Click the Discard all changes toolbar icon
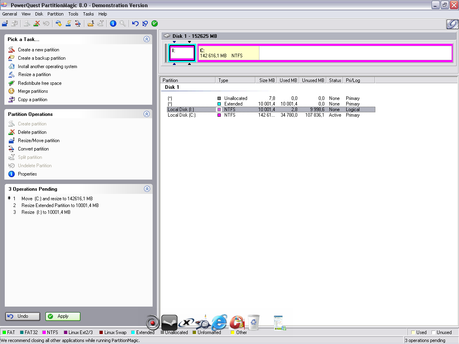The width and height of the screenshot is (459, 344). [x=145, y=24]
